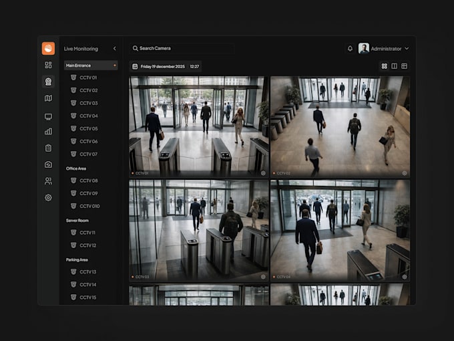Select CCTV 010 in camera list
This screenshot has height=341, width=454.
[85, 206]
